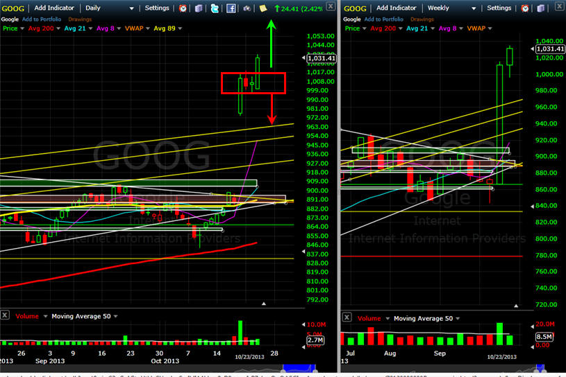Viewport: 566px width, 377px height.
Task: Click the blue time-range slider under Weekly chart
Action: [540, 368]
